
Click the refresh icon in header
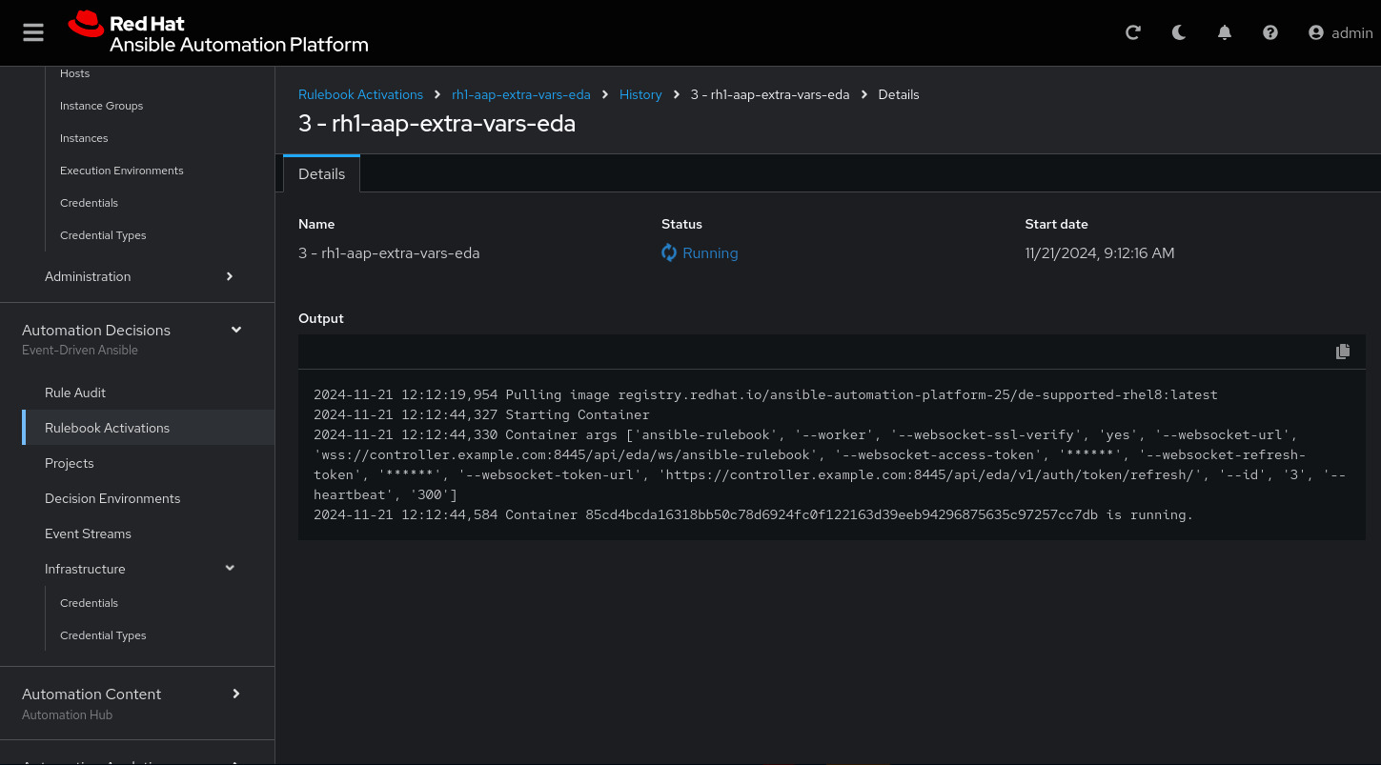1133,32
